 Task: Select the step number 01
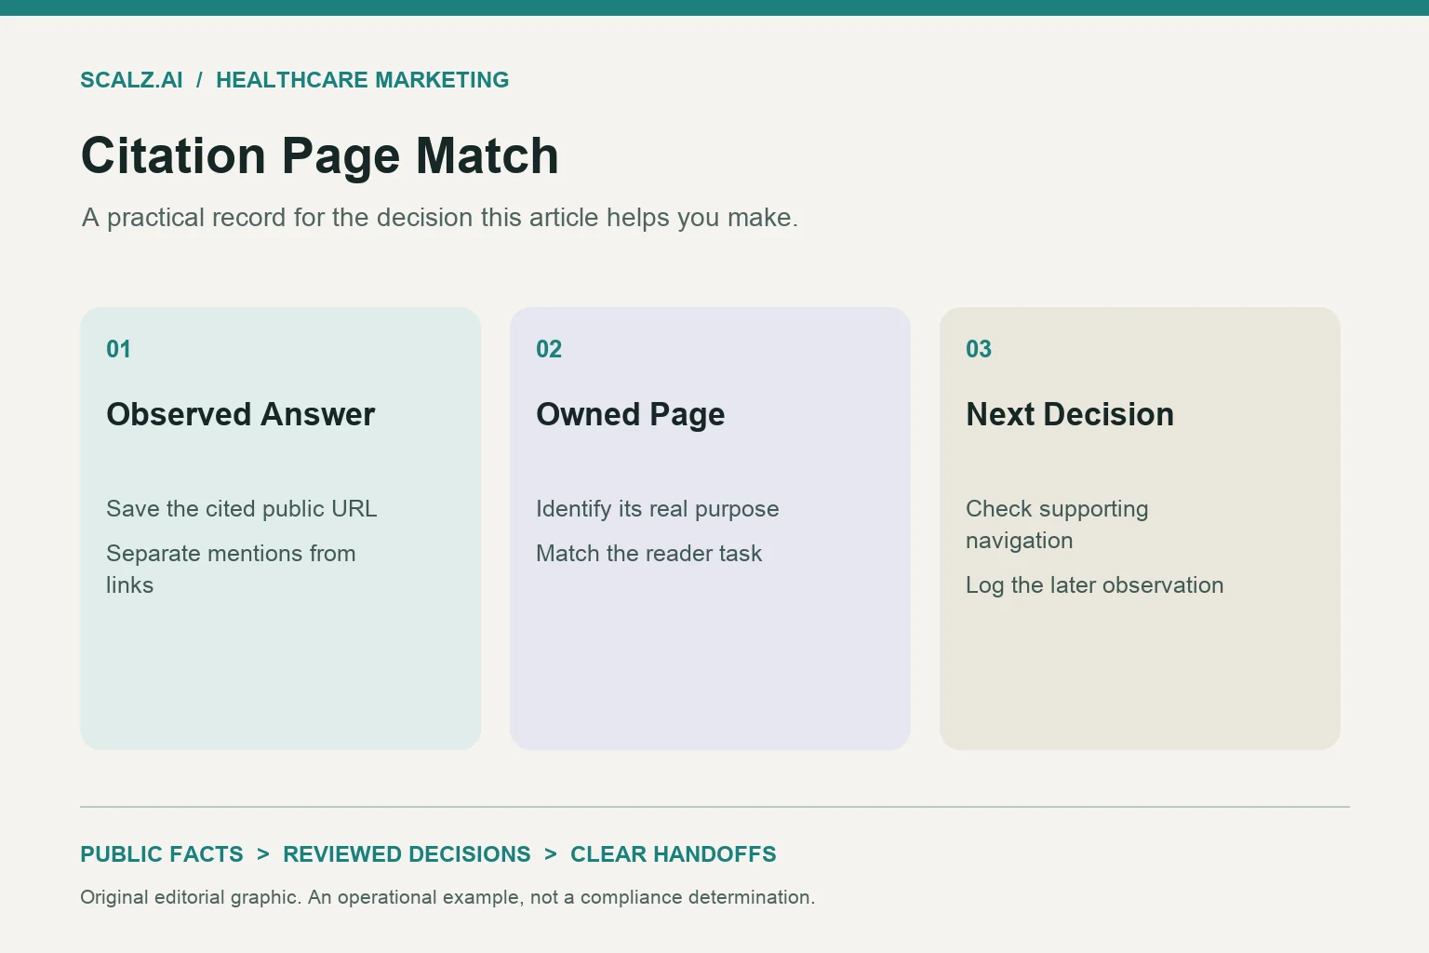click(x=118, y=349)
